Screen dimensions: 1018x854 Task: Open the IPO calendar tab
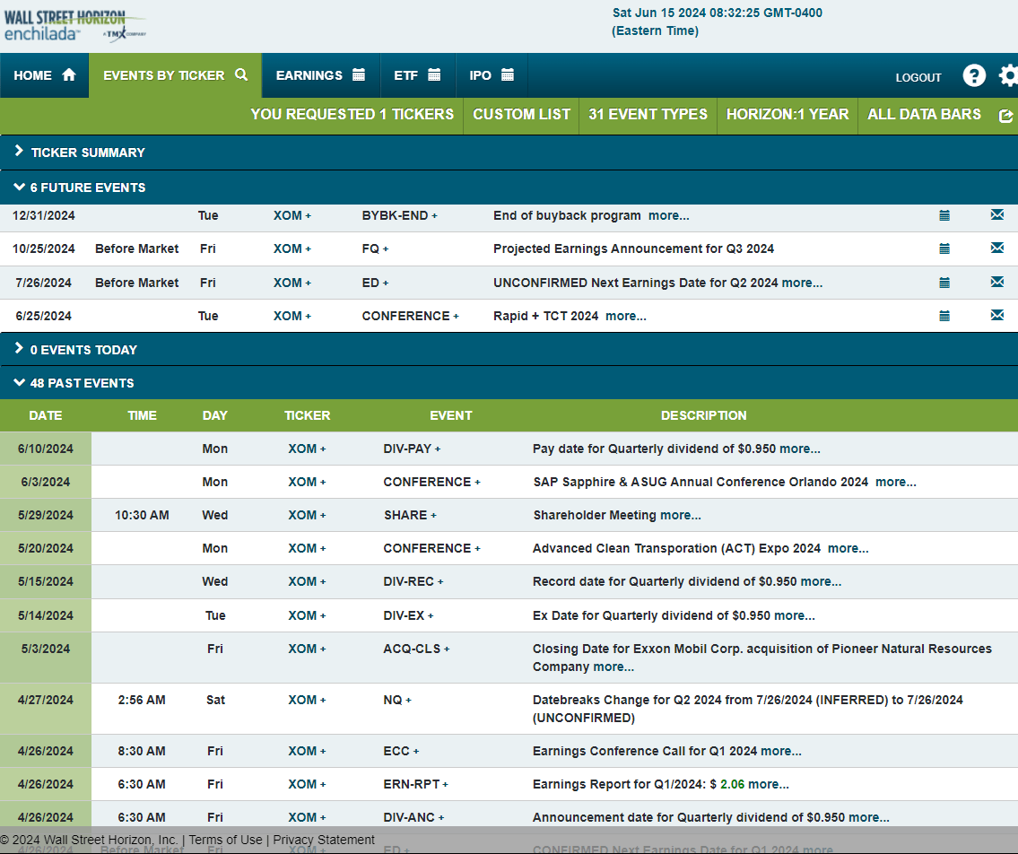pyautogui.click(x=492, y=75)
